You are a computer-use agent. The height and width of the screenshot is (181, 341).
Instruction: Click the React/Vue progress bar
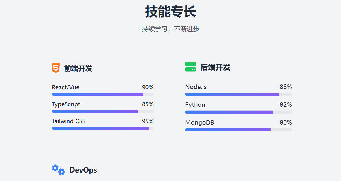(103, 94)
